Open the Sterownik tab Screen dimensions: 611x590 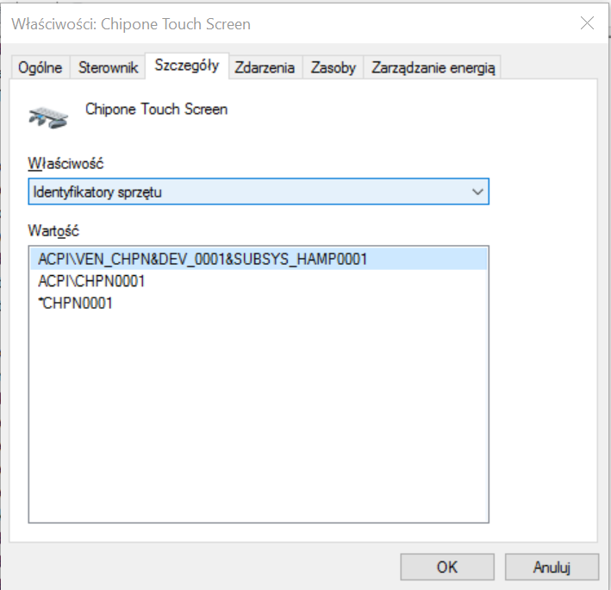click(x=108, y=67)
